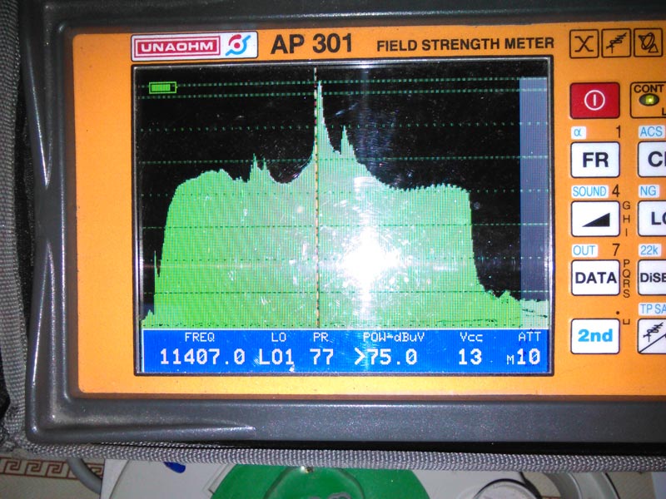Click the FREQ column header
Image resolution: width=666 pixels, height=499 pixels.
pyautogui.click(x=199, y=338)
